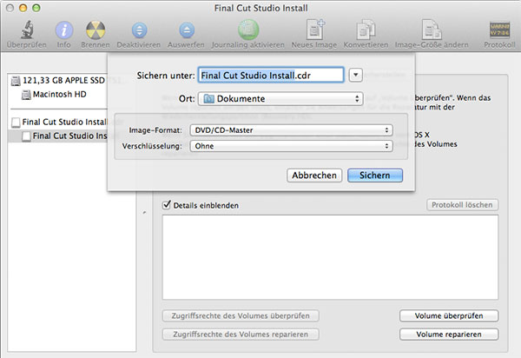The image size is (521, 358).
Task: Click the Konvertieren toolbar icon
Action: coord(366,30)
